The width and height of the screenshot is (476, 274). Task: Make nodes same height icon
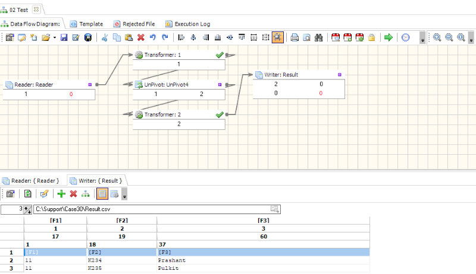tap(265, 37)
